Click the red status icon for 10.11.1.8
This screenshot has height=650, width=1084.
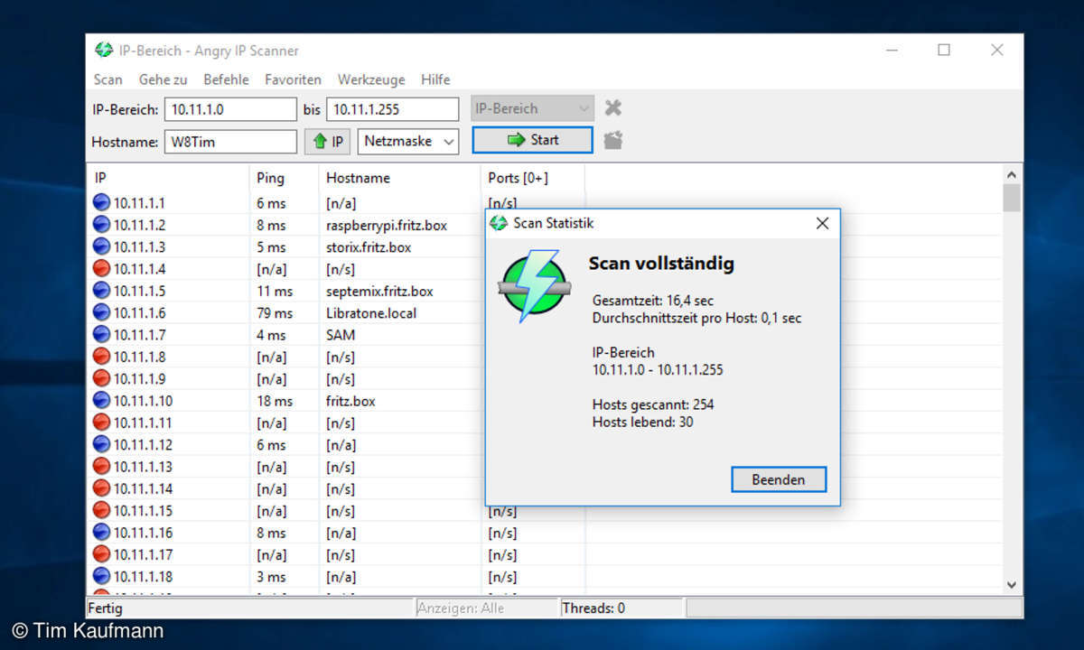click(x=101, y=357)
